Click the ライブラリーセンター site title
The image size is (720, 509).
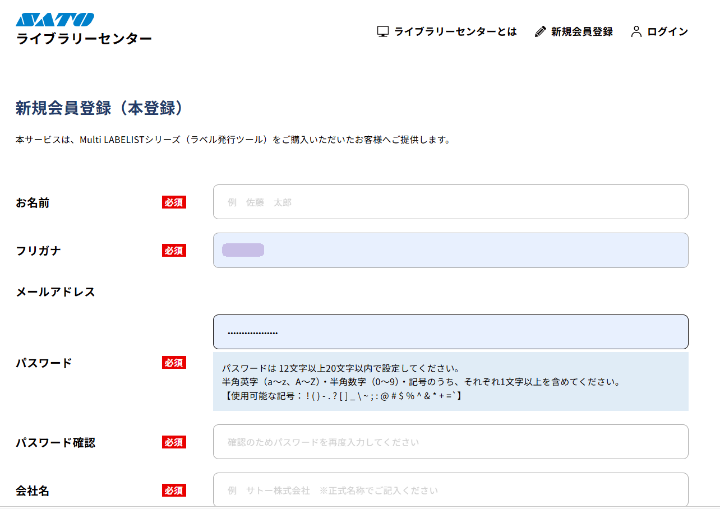(84, 39)
